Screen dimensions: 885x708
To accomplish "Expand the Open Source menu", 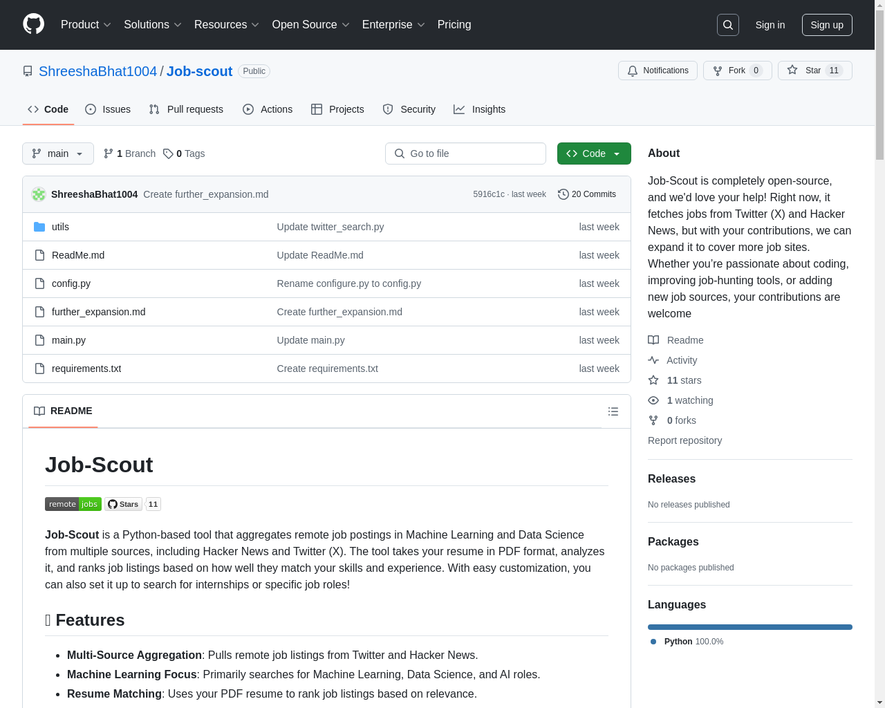I will coord(311,25).
